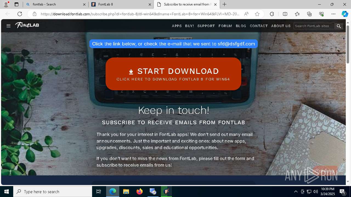
Task: Refresh the browser page
Action: (20, 14)
